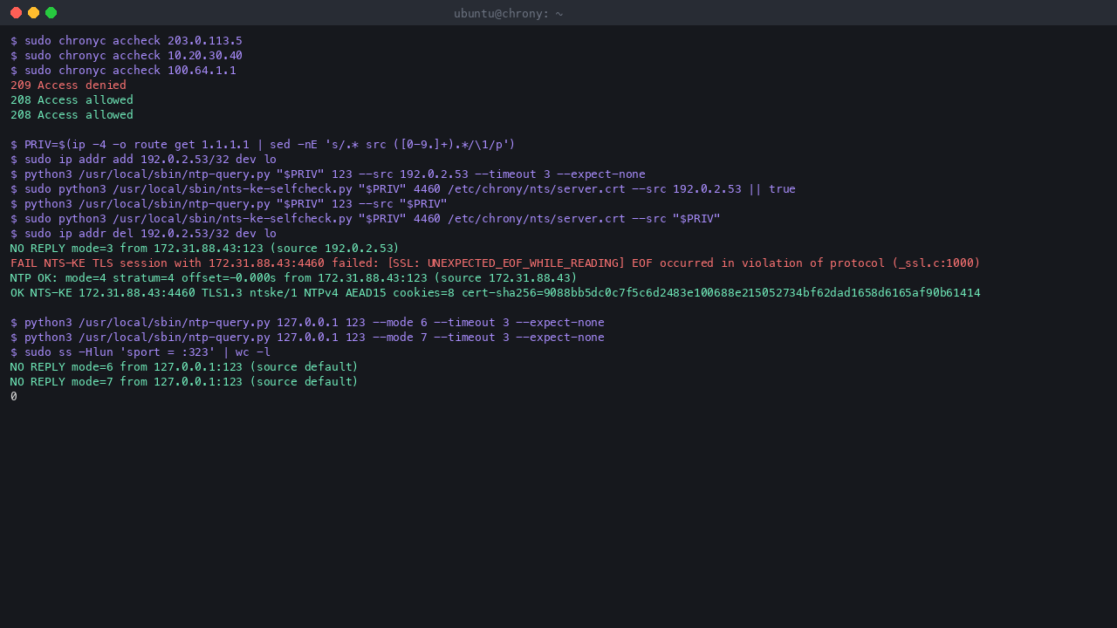Click the "sudo ip addr del 192.0.2.53/32" command

point(143,234)
